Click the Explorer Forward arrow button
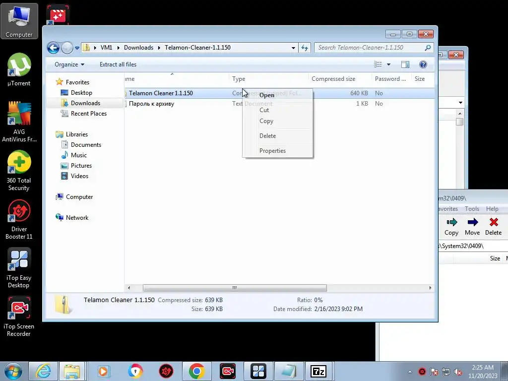Image resolution: width=508 pixels, height=381 pixels. [x=67, y=48]
